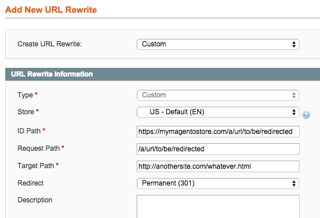Click the 'Request Path' field label
The image size is (320, 218).
(x=38, y=148)
